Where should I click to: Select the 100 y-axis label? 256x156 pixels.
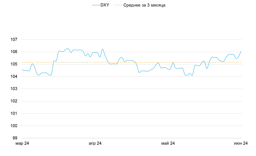[x=14, y=126]
